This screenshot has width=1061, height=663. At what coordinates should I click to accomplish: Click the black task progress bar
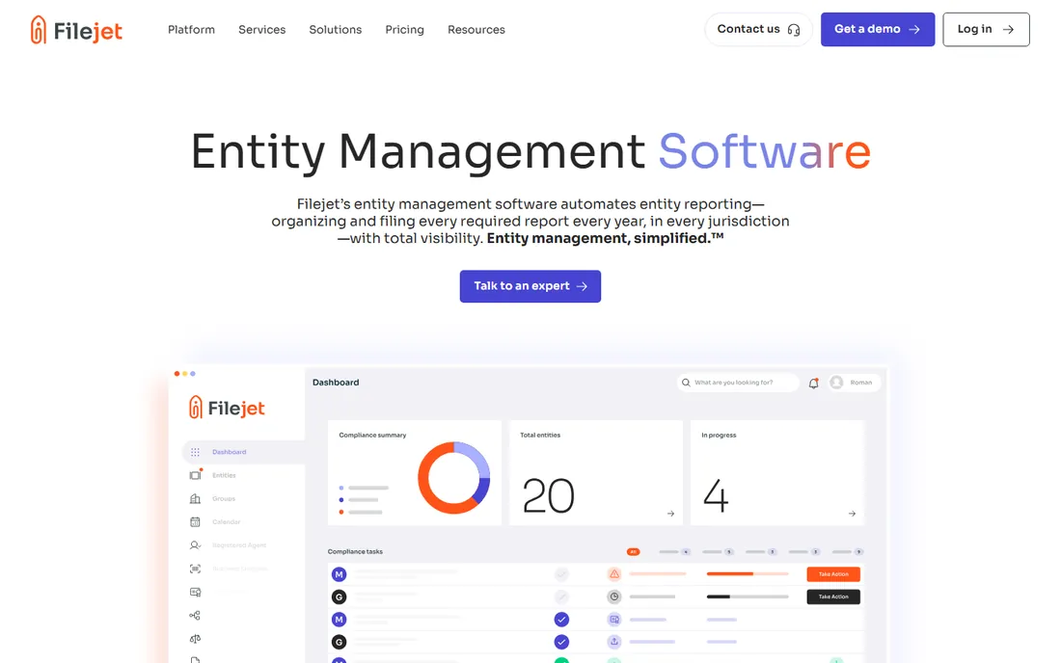point(747,597)
